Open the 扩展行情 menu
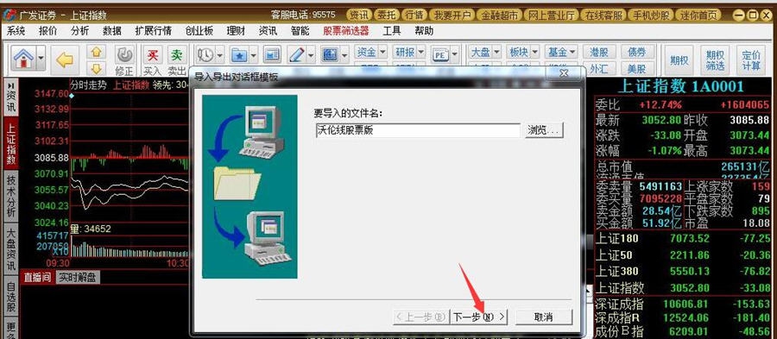 [153, 31]
